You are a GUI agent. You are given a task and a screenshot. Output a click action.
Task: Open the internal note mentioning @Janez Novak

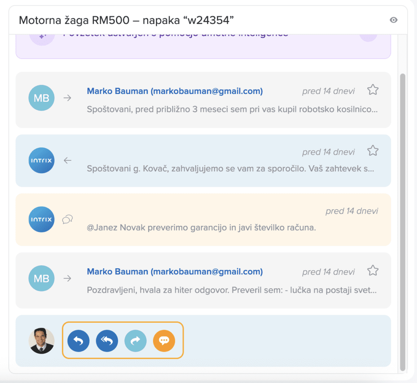point(202,228)
